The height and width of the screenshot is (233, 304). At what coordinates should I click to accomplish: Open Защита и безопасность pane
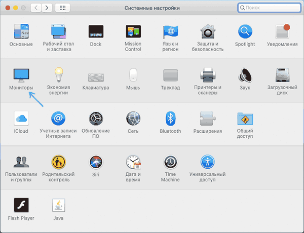208,32
